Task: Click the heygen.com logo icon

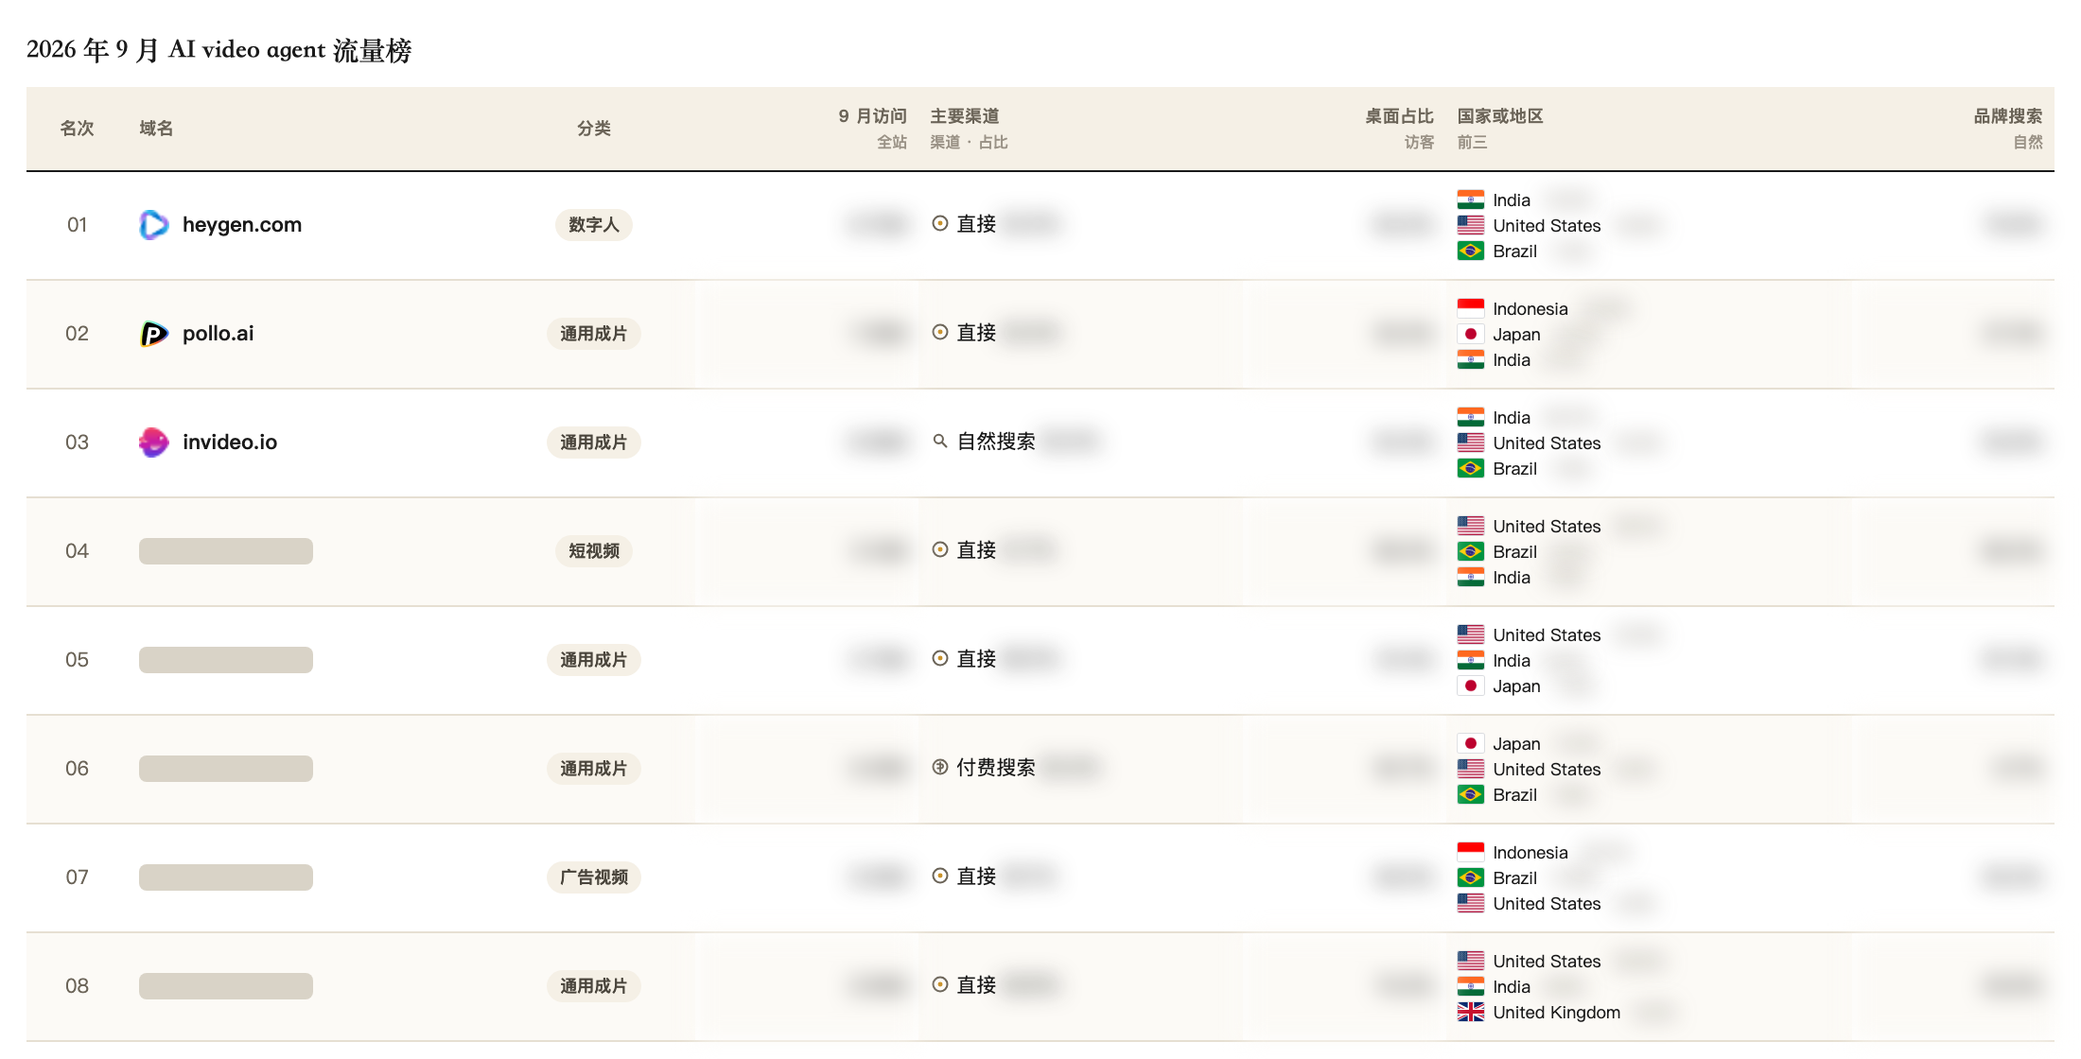Action: (154, 225)
